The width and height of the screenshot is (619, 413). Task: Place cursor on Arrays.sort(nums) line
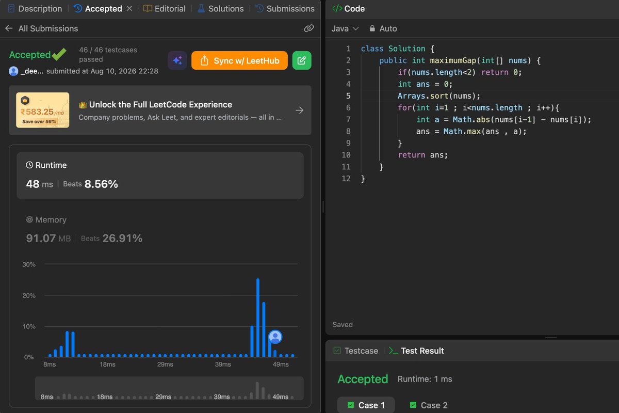[438, 96]
